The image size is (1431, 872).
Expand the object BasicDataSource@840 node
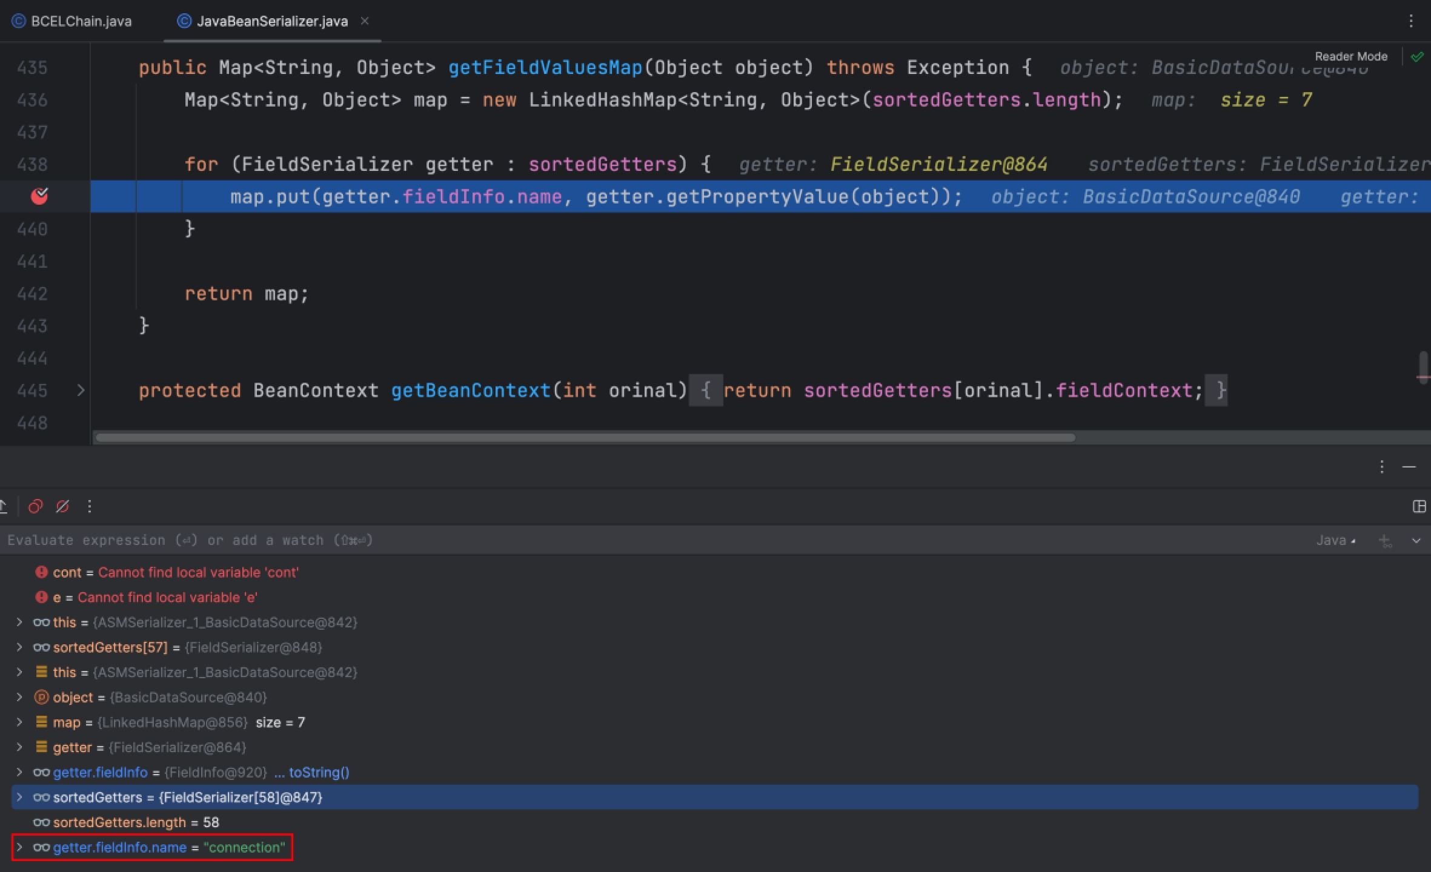point(19,697)
